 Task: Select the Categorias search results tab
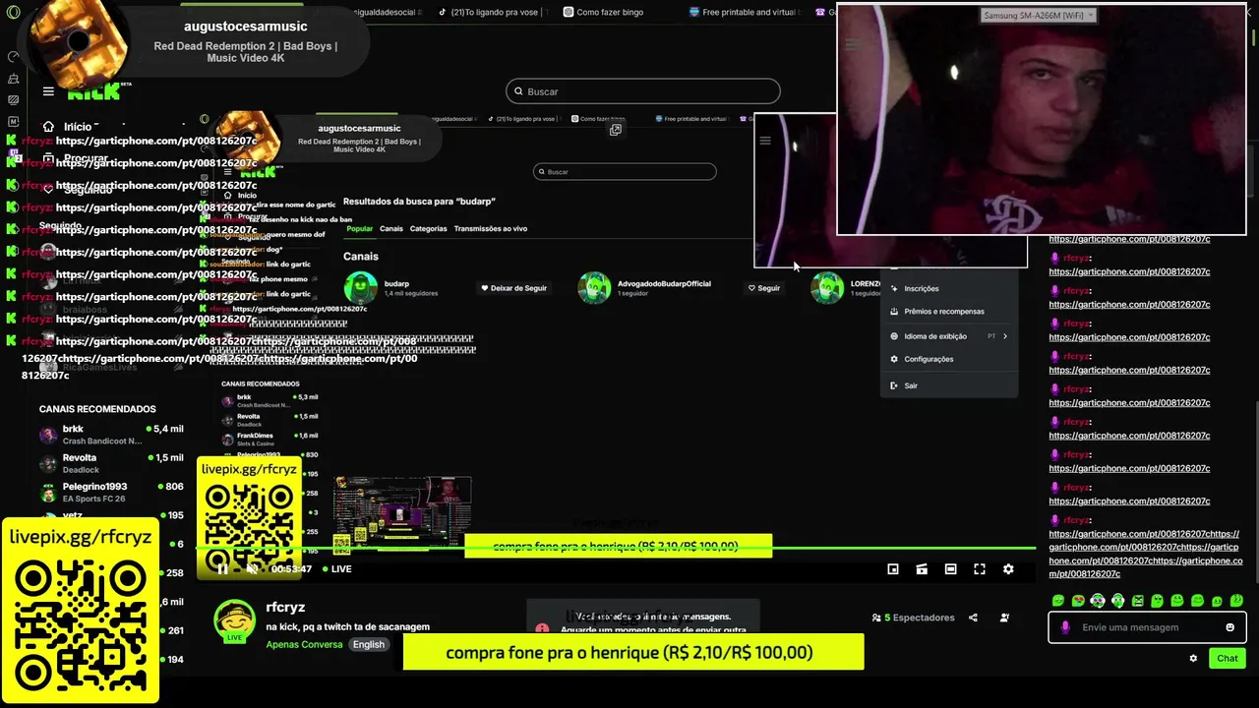tap(429, 228)
